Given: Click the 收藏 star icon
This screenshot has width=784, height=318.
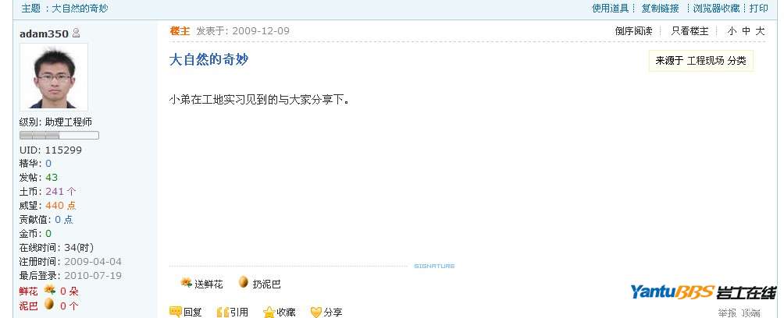Looking at the screenshot, I should point(269,313).
